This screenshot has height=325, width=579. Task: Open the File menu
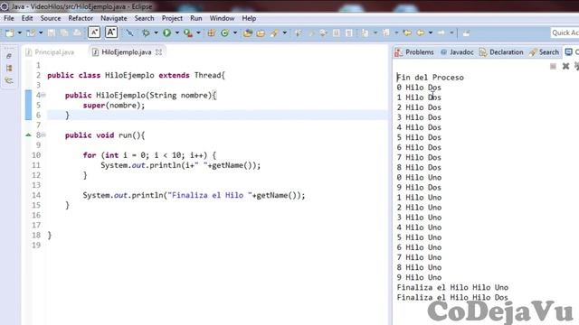[9, 18]
